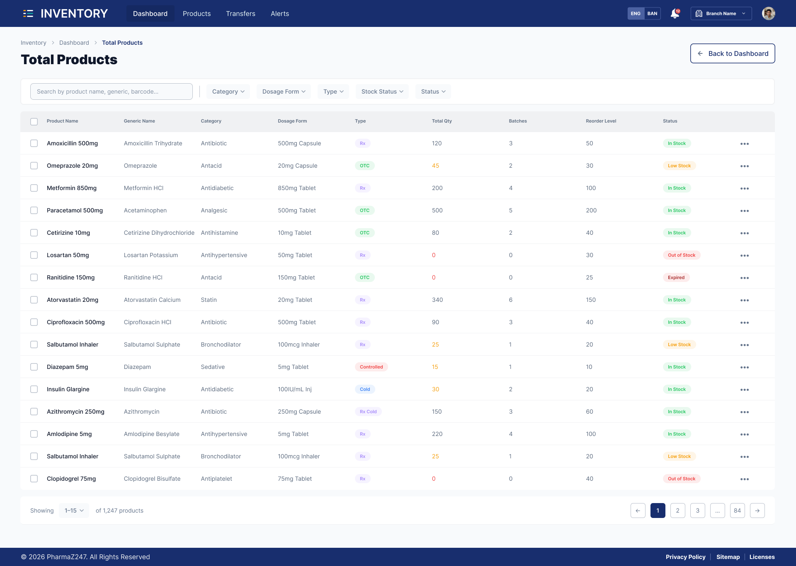The height and width of the screenshot is (566, 796).
Task: Open the Transfers nav tab
Action: pos(240,14)
